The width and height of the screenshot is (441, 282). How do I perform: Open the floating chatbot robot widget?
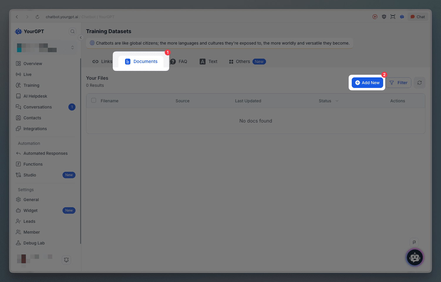coord(414,258)
